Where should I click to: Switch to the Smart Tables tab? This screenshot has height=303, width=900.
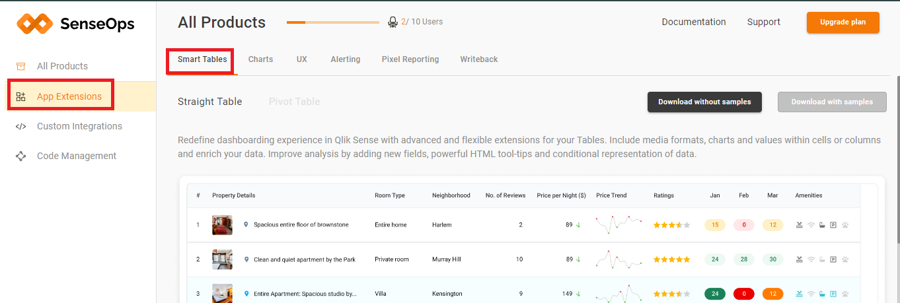coord(202,59)
